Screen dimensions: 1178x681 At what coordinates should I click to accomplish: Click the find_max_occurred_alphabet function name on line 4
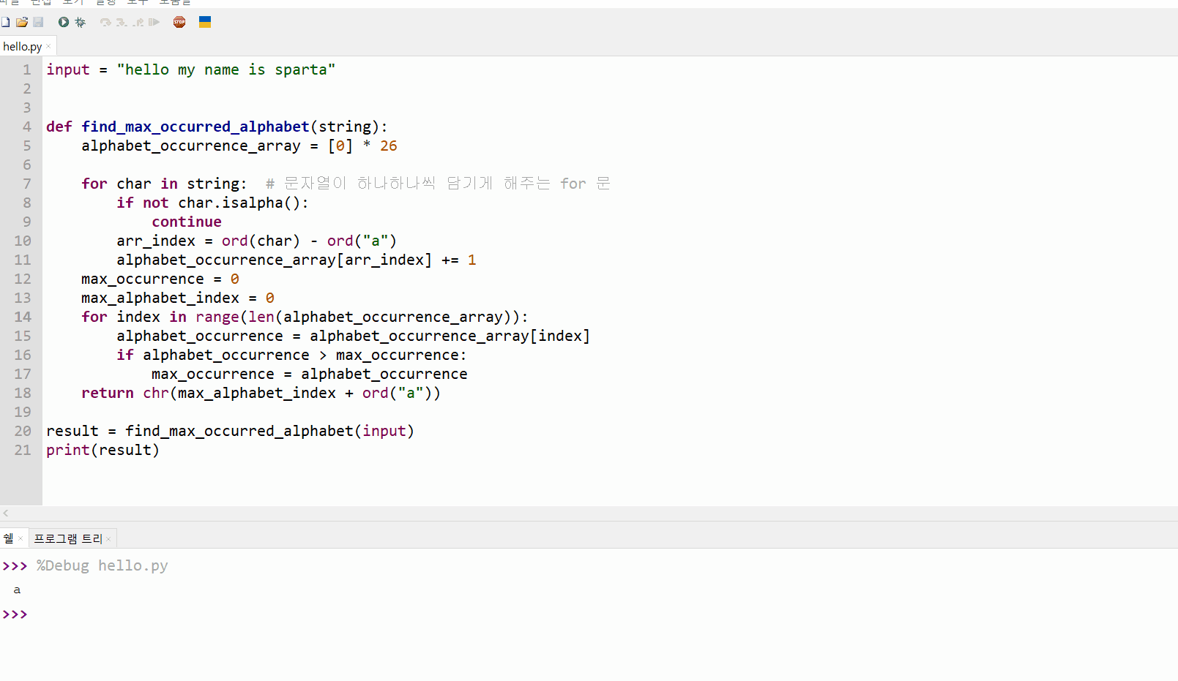tap(195, 127)
